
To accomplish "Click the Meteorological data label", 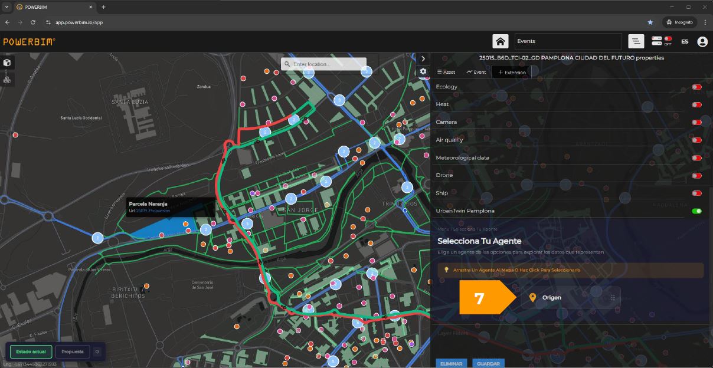I will pyautogui.click(x=462, y=157).
